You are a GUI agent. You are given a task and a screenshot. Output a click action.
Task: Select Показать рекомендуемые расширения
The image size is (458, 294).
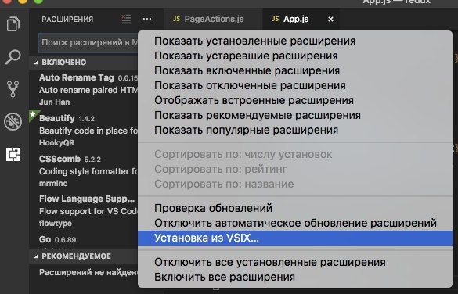click(x=295, y=115)
